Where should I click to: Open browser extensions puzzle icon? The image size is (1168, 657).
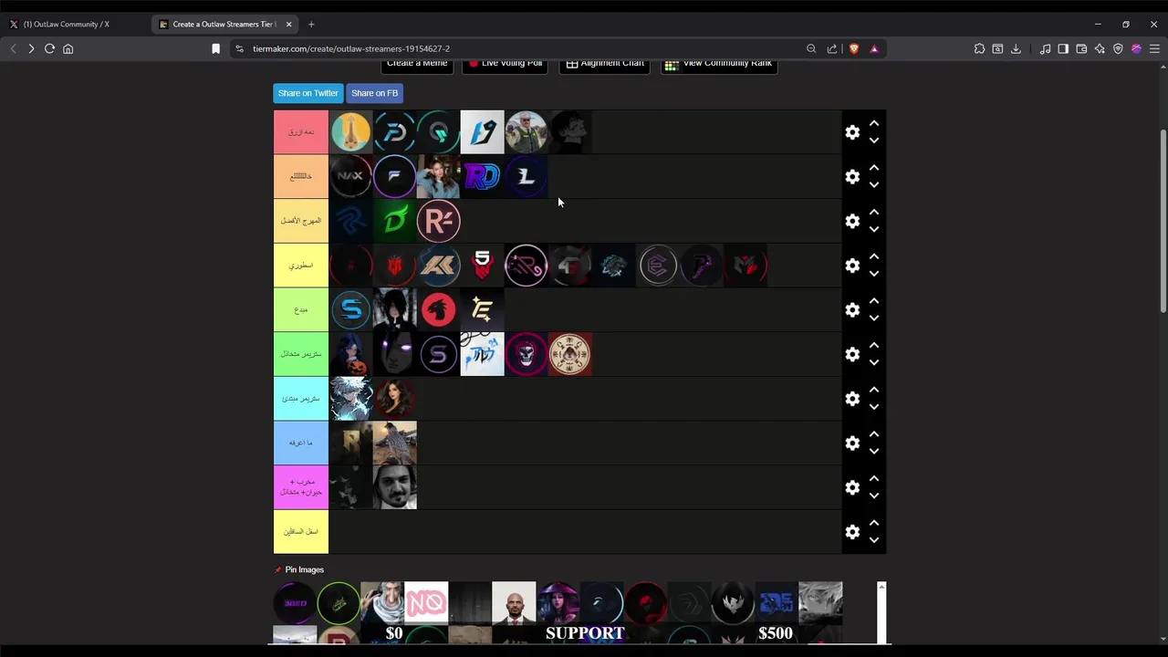click(x=979, y=48)
